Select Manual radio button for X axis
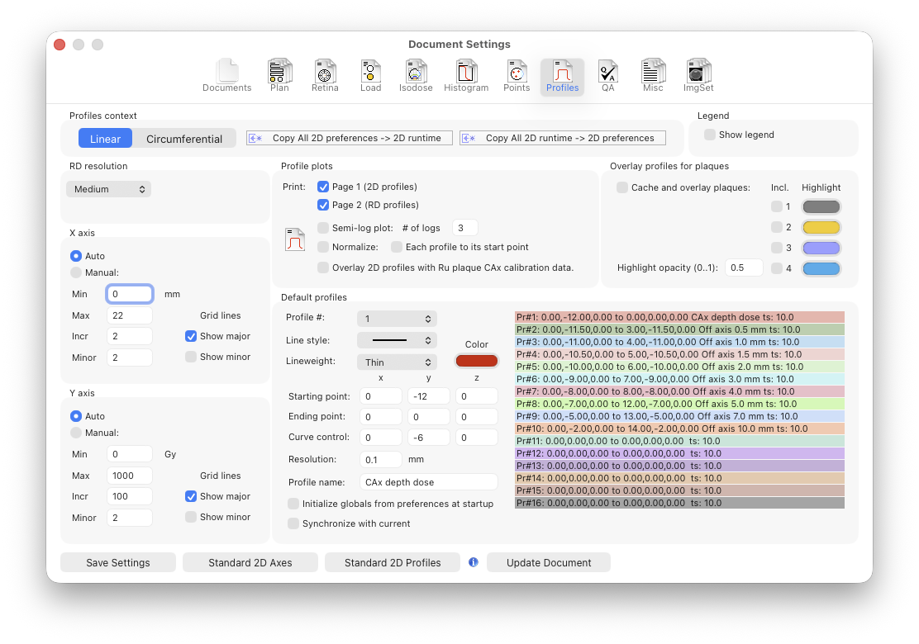The height and width of the screenshot is (644, 919). coord(76,272)
